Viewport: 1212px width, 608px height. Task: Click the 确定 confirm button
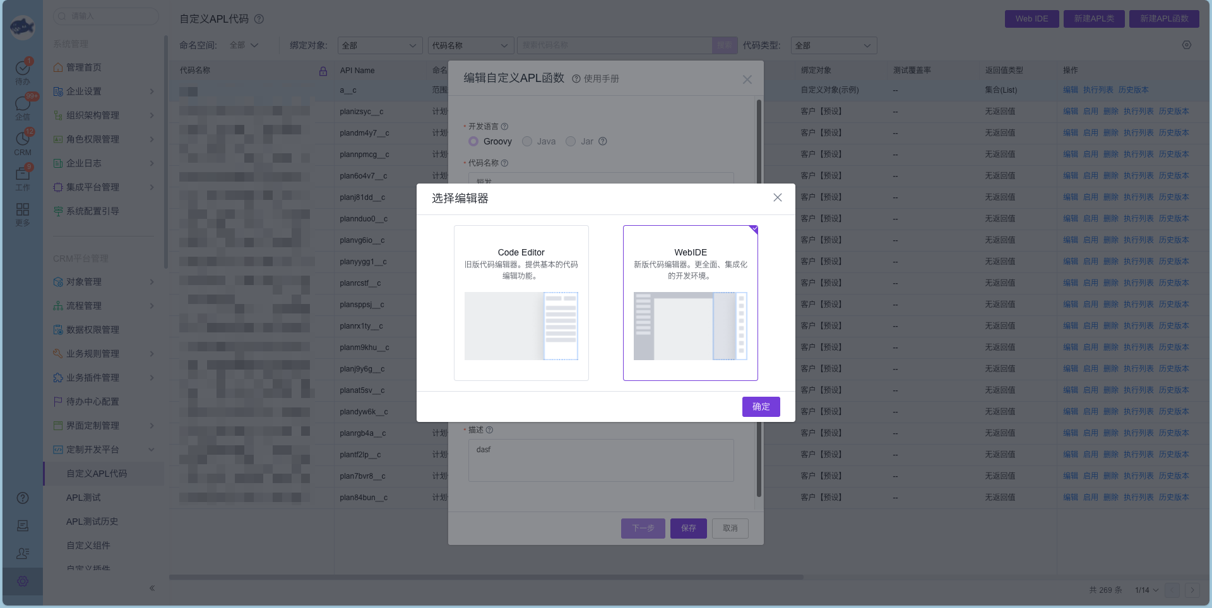point(761,407)
